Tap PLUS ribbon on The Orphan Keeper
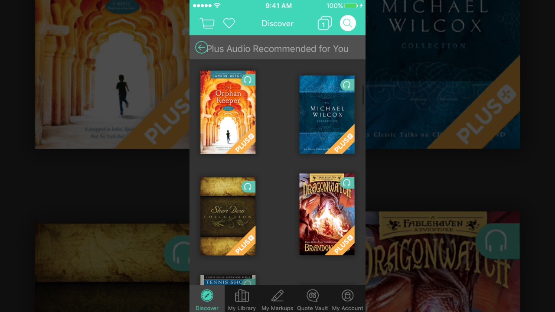Screen dimensions: 555x312 point(245,143)
